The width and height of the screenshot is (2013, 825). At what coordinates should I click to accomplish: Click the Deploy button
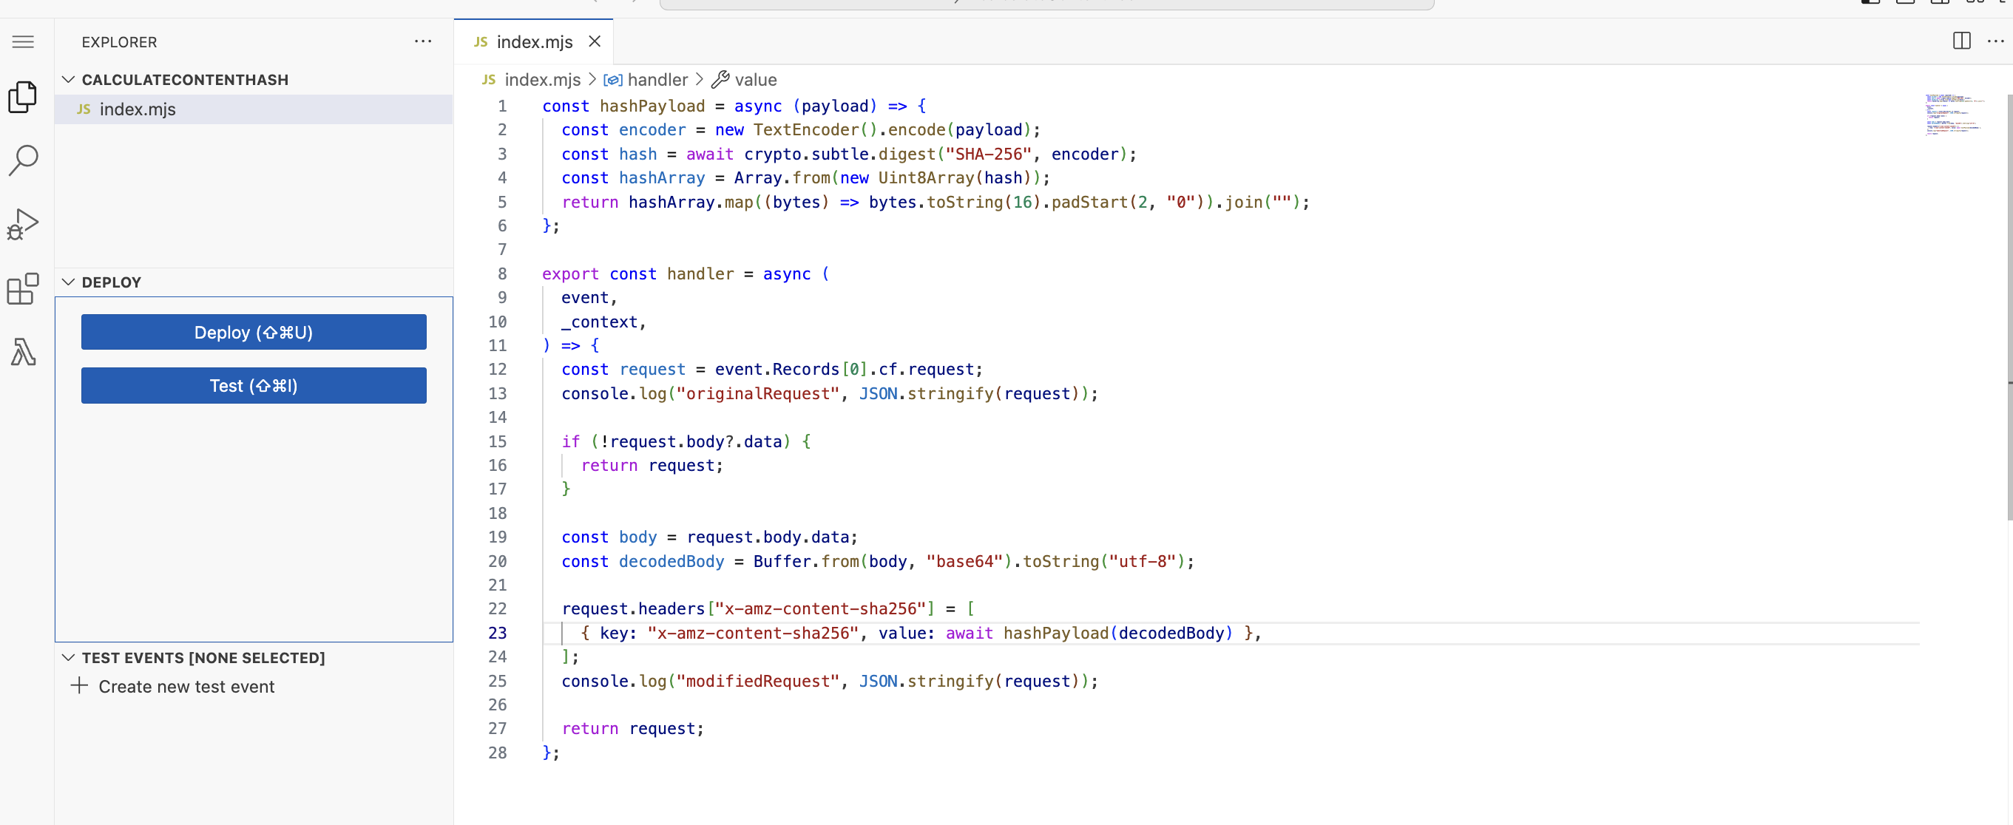(x=253, y=331)
